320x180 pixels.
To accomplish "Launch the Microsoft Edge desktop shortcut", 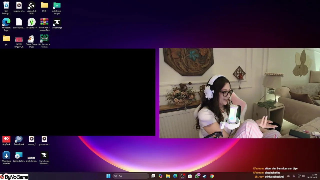I will 6,25.
